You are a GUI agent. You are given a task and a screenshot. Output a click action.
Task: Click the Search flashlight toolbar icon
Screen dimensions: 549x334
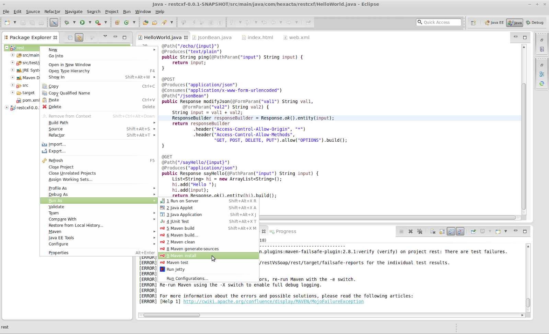pos(164,23)
